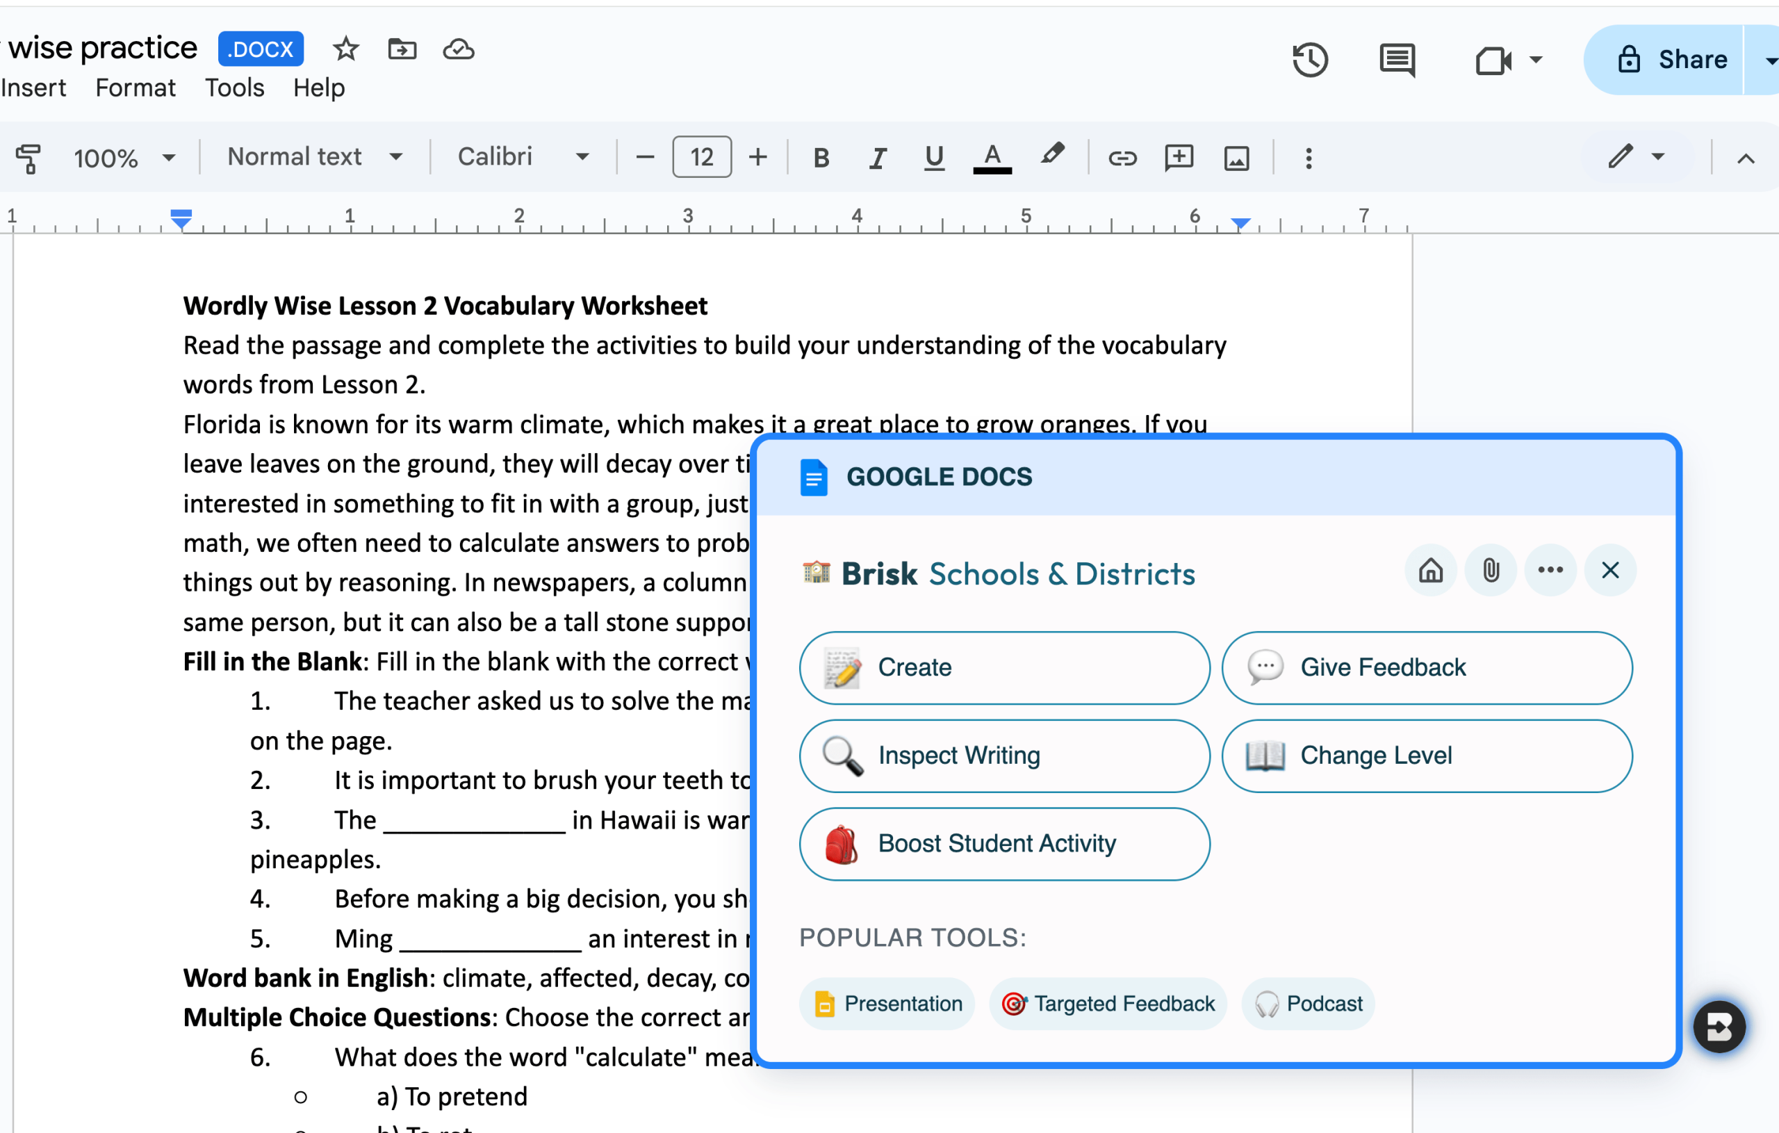The width and height of the screenshot is (1779, 1133).
Task: Open the Calibri font dropdown
Action: click(x=523, y=156)
